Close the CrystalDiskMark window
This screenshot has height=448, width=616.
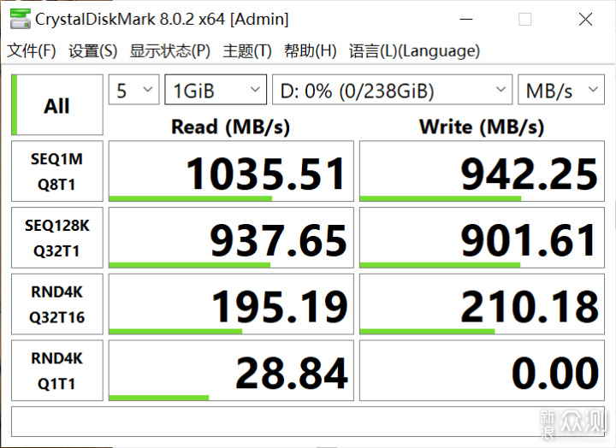point(586,19)
